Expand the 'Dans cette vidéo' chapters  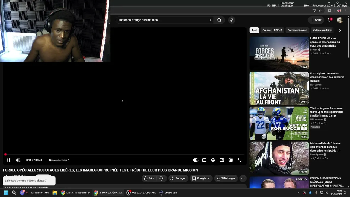pos(59,160)
